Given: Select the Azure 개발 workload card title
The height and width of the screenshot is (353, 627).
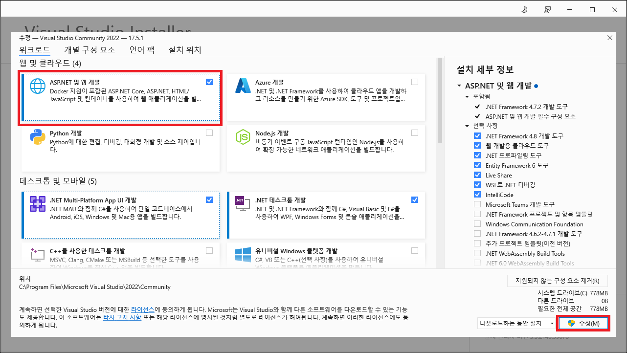Looking at the screenshot, I should coord(269,82).
